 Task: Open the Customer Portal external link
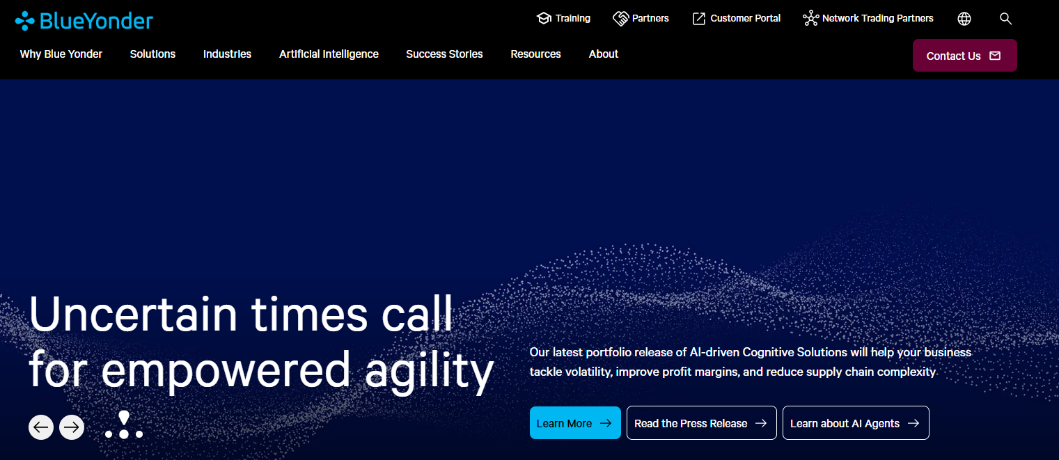(x=736, y=18)
